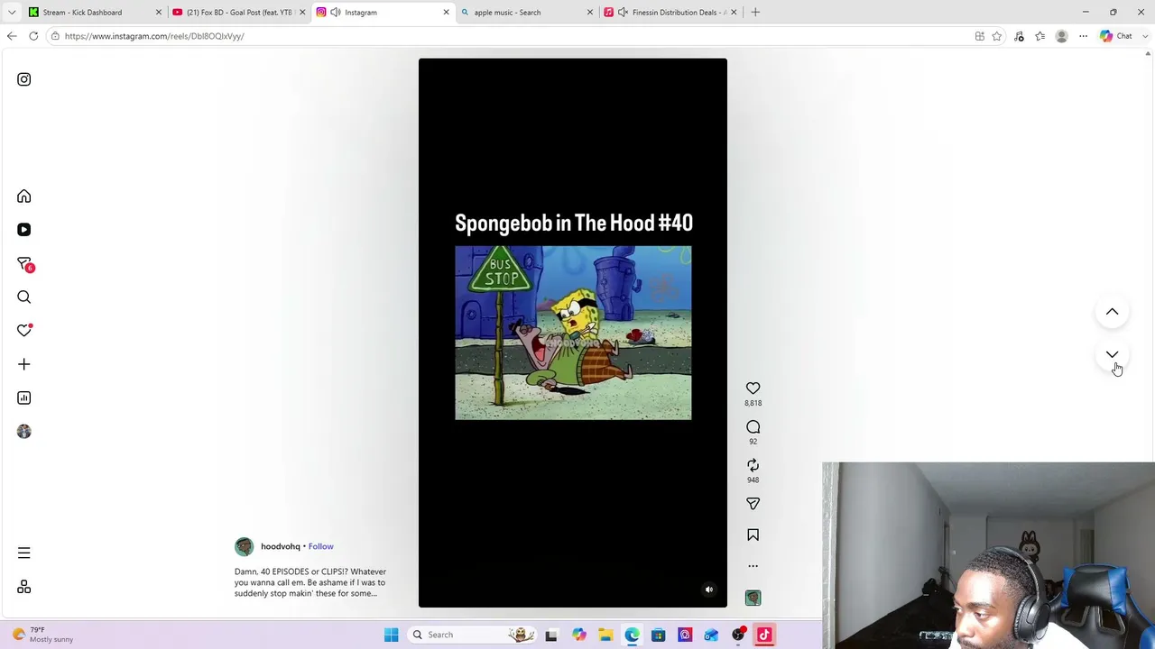Open Instagram Search from sidebar
This screenshot has height=649, width=1155.
(x=24, y=297)
